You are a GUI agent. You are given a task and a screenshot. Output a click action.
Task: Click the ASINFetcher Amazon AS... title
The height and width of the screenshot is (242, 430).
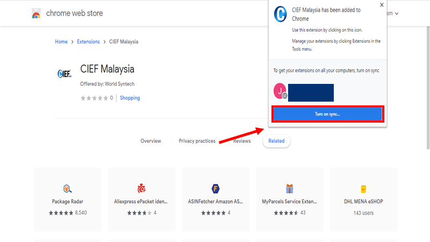pos(216,201)
